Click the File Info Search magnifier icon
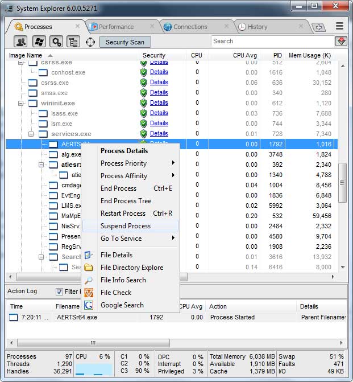353x382 pixels. pyautogui.click(x=89, y=280)
